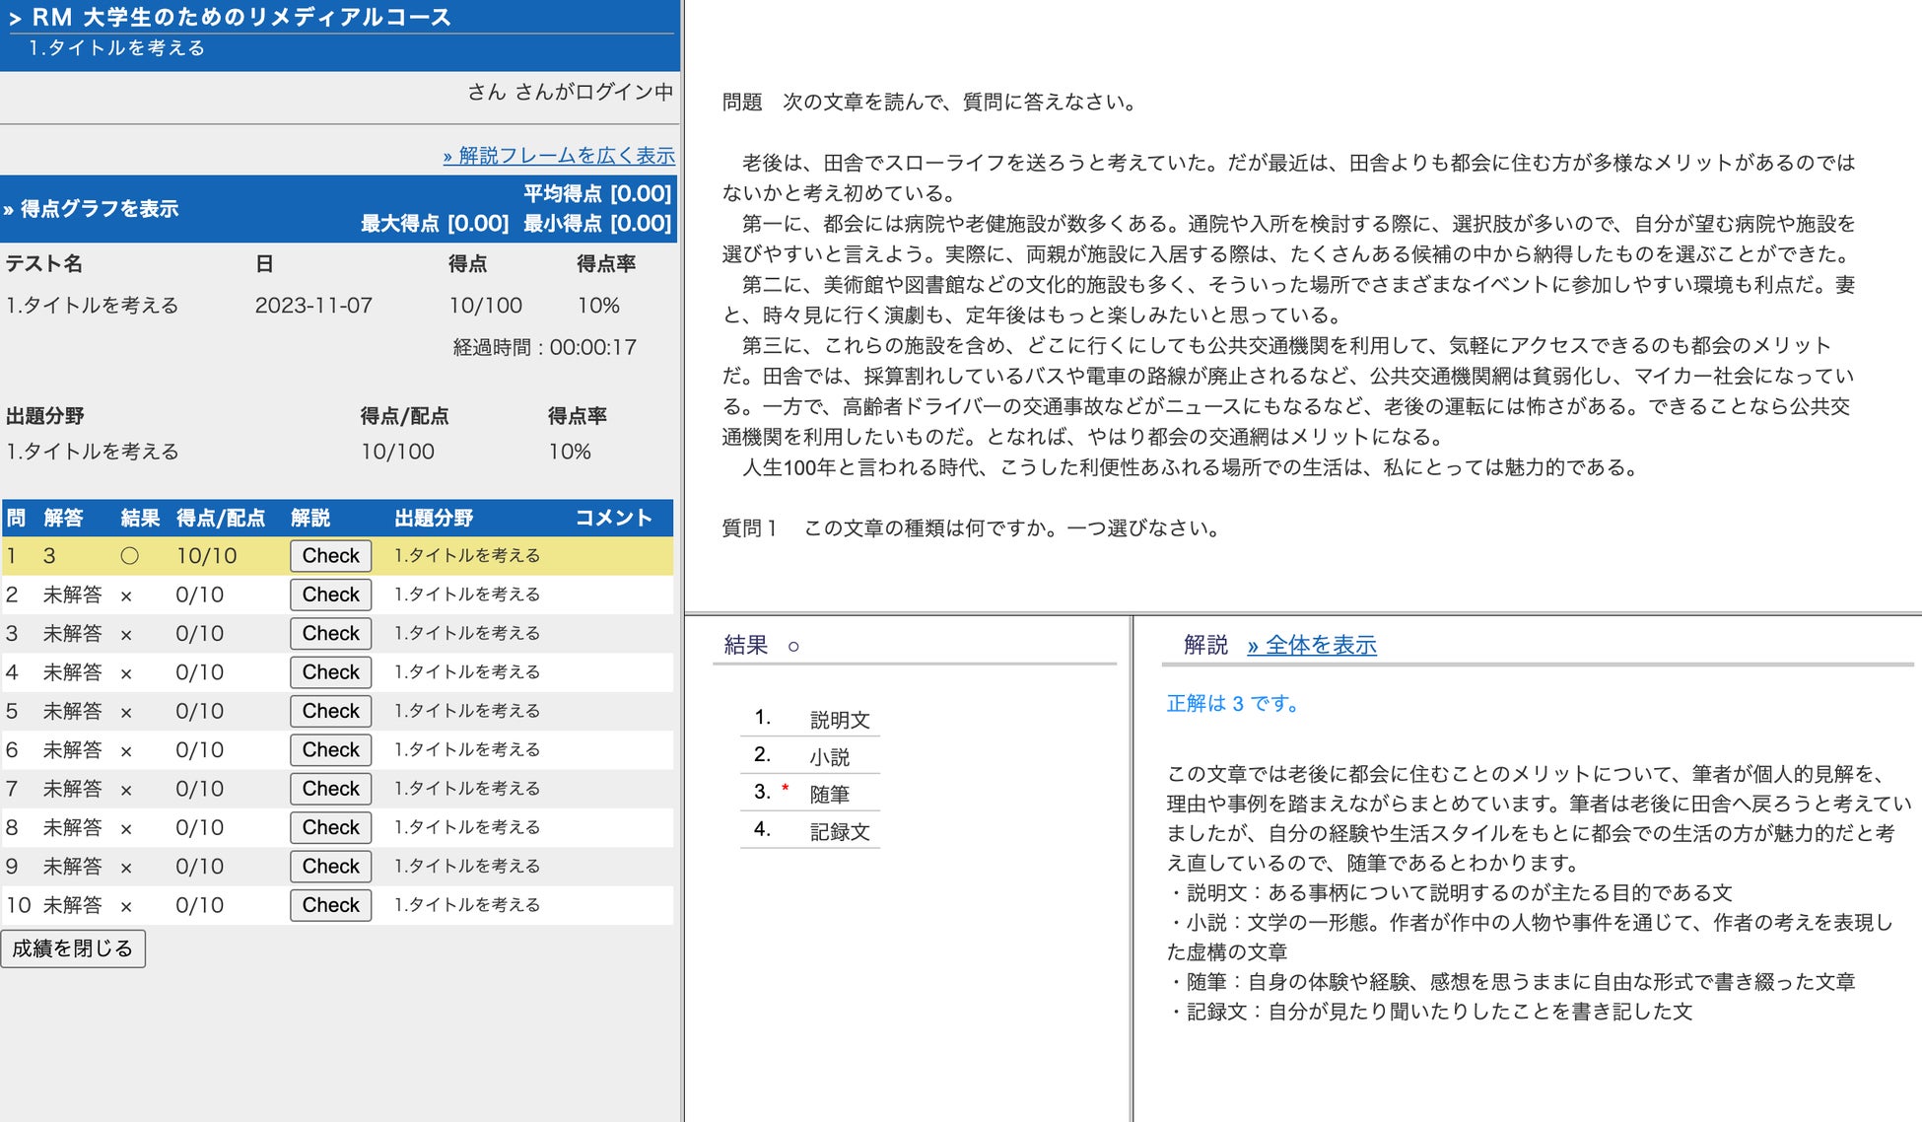Image resolution: width=1922 pixels, height=1122 pixels.
Task: Open explanation with Check for question 5
Action: pos(330,711)
